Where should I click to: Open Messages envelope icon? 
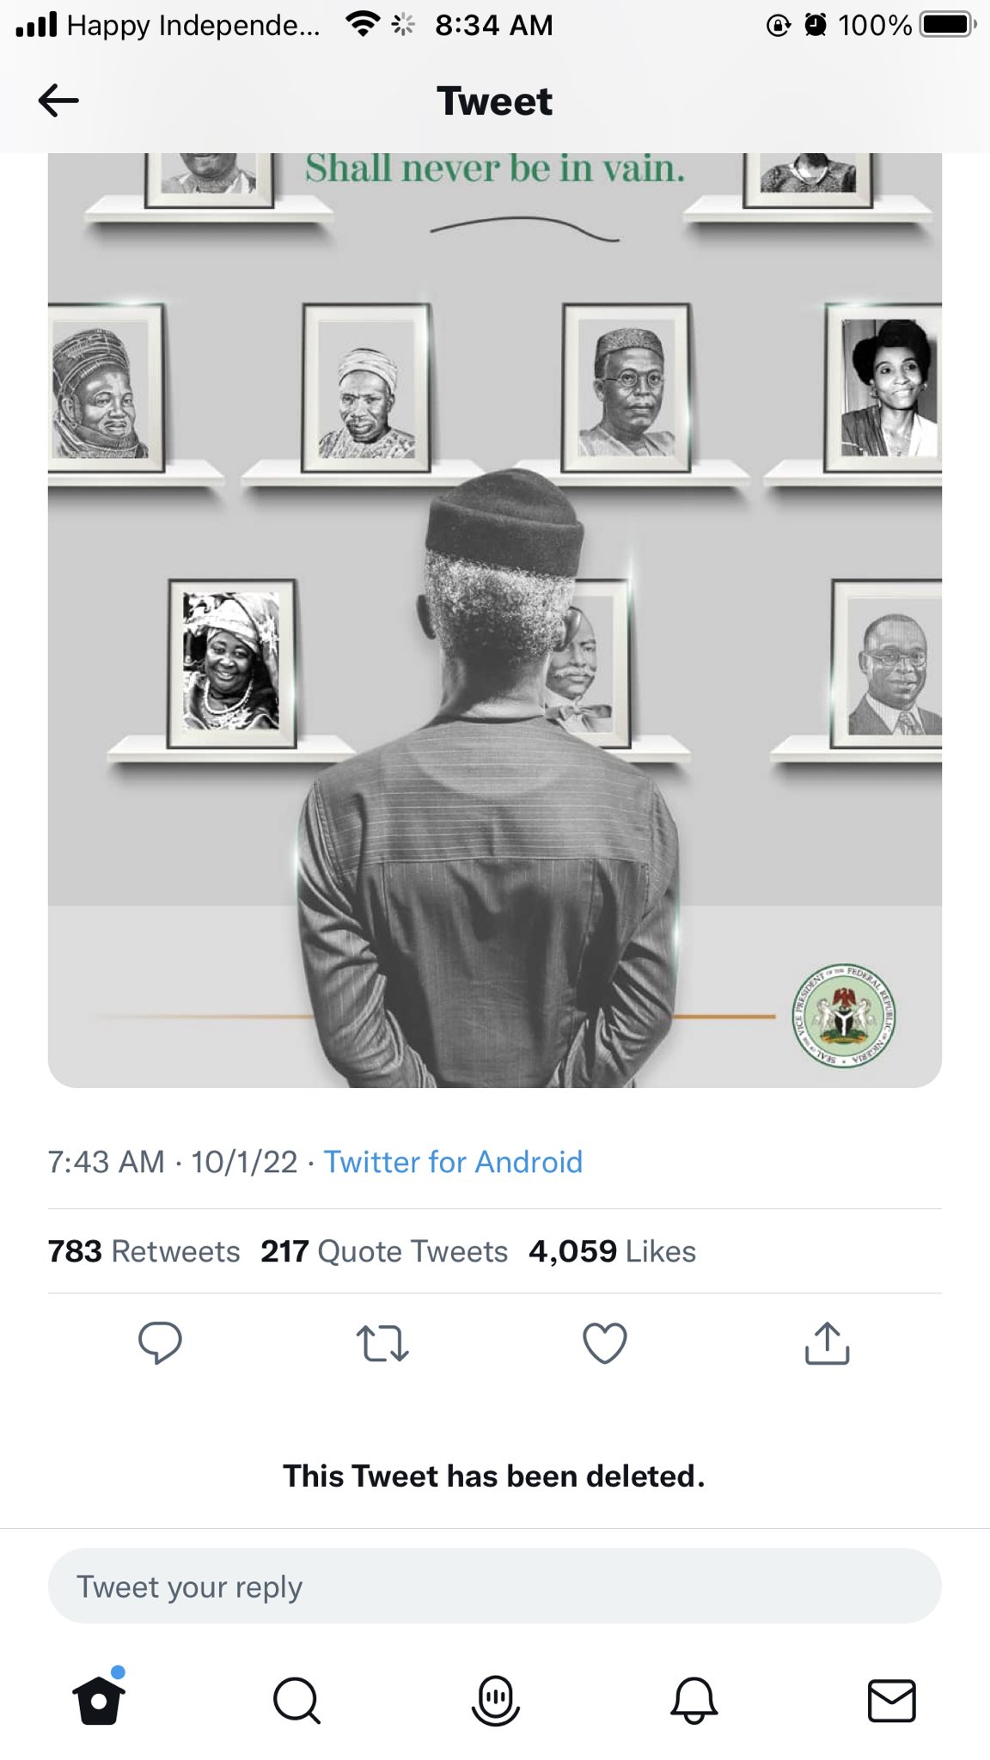[x=891, y=1700]
